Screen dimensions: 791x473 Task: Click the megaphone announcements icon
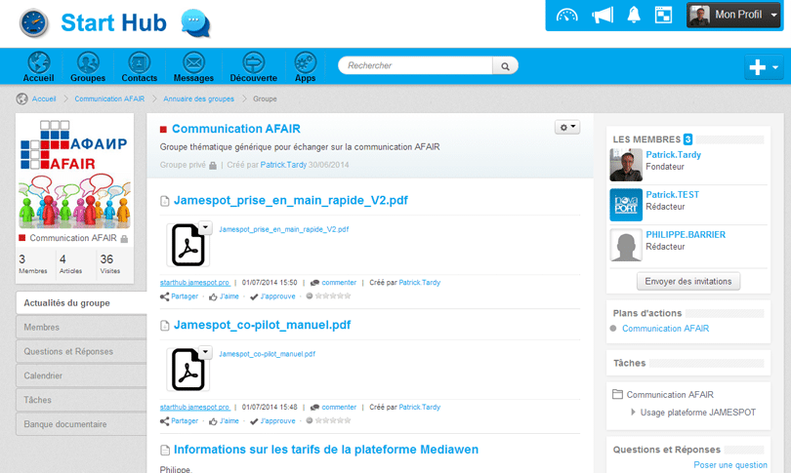(603, 15)
